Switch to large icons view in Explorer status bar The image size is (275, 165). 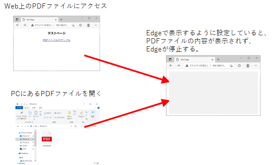[x=97, y=163]
